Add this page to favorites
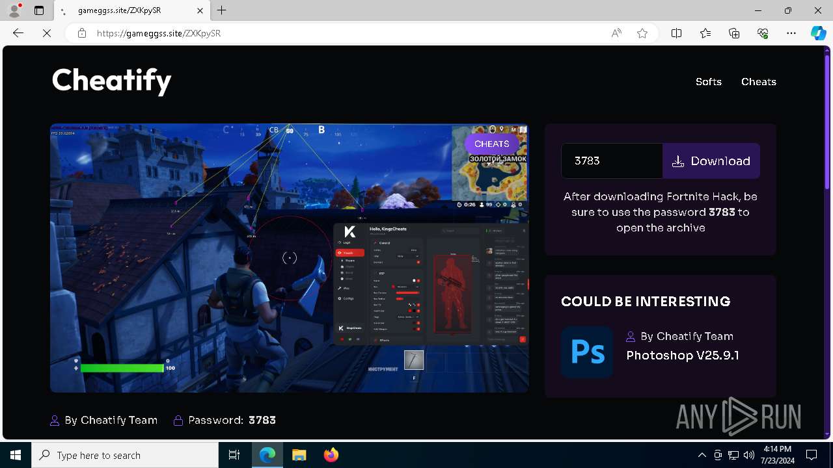Viewport: 833px width, 468px height. 642,33
